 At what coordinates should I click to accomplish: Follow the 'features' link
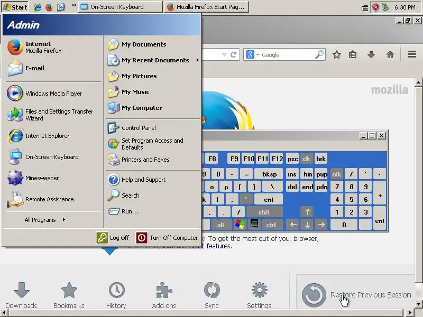click(x=218, y=246)
